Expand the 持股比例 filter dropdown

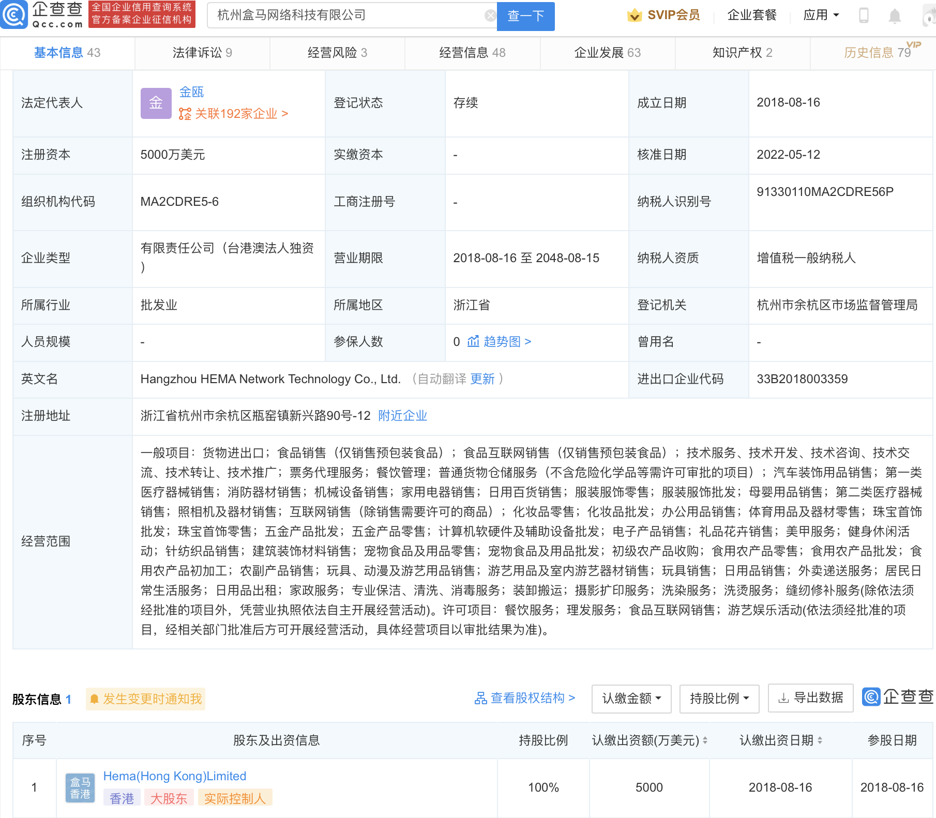point(719,699)
